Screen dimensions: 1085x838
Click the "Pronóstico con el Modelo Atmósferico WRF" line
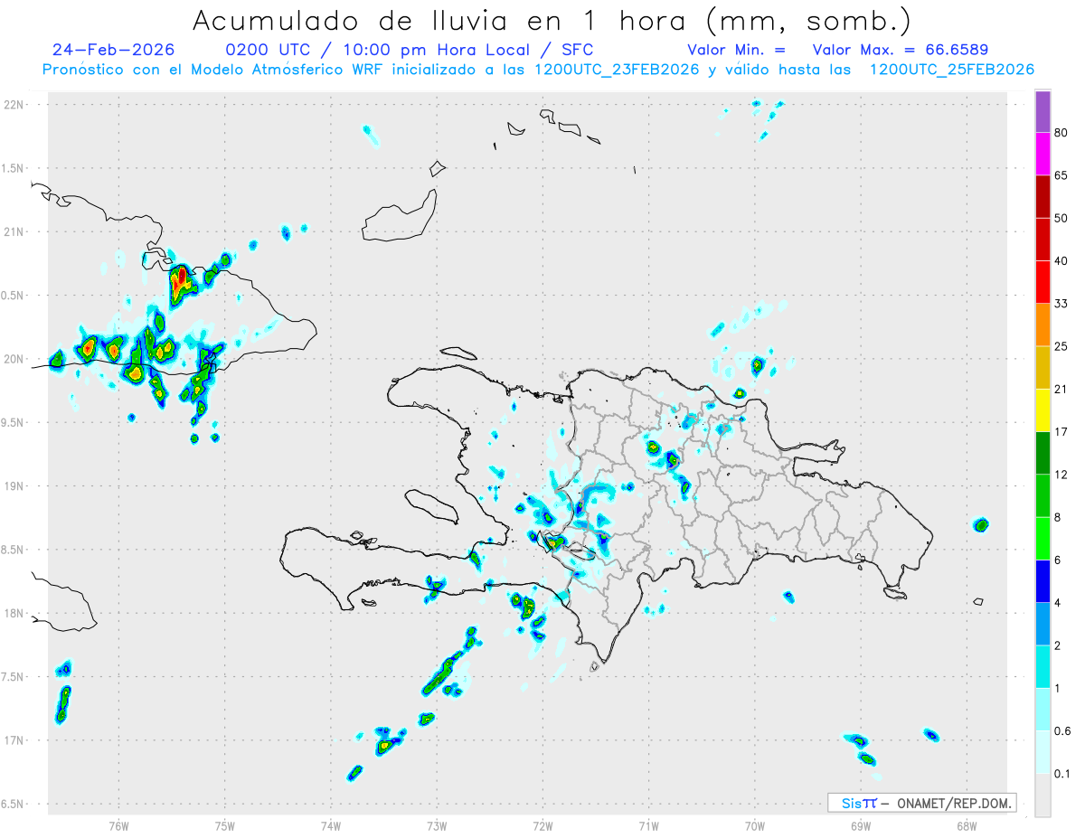[x=214, y=70]
